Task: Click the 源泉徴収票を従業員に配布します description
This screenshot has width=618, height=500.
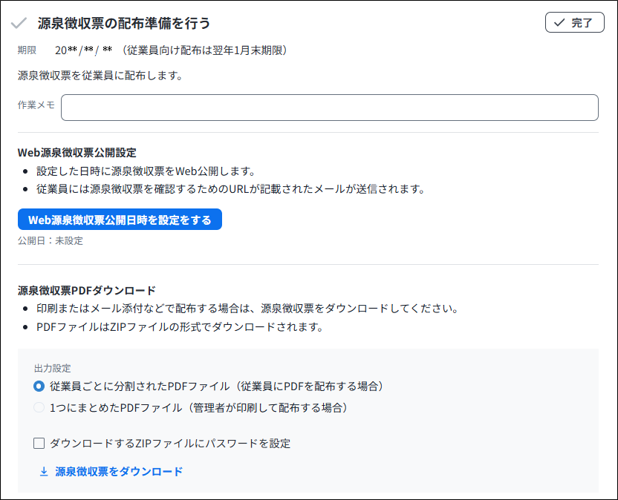Action: (100, 75)
